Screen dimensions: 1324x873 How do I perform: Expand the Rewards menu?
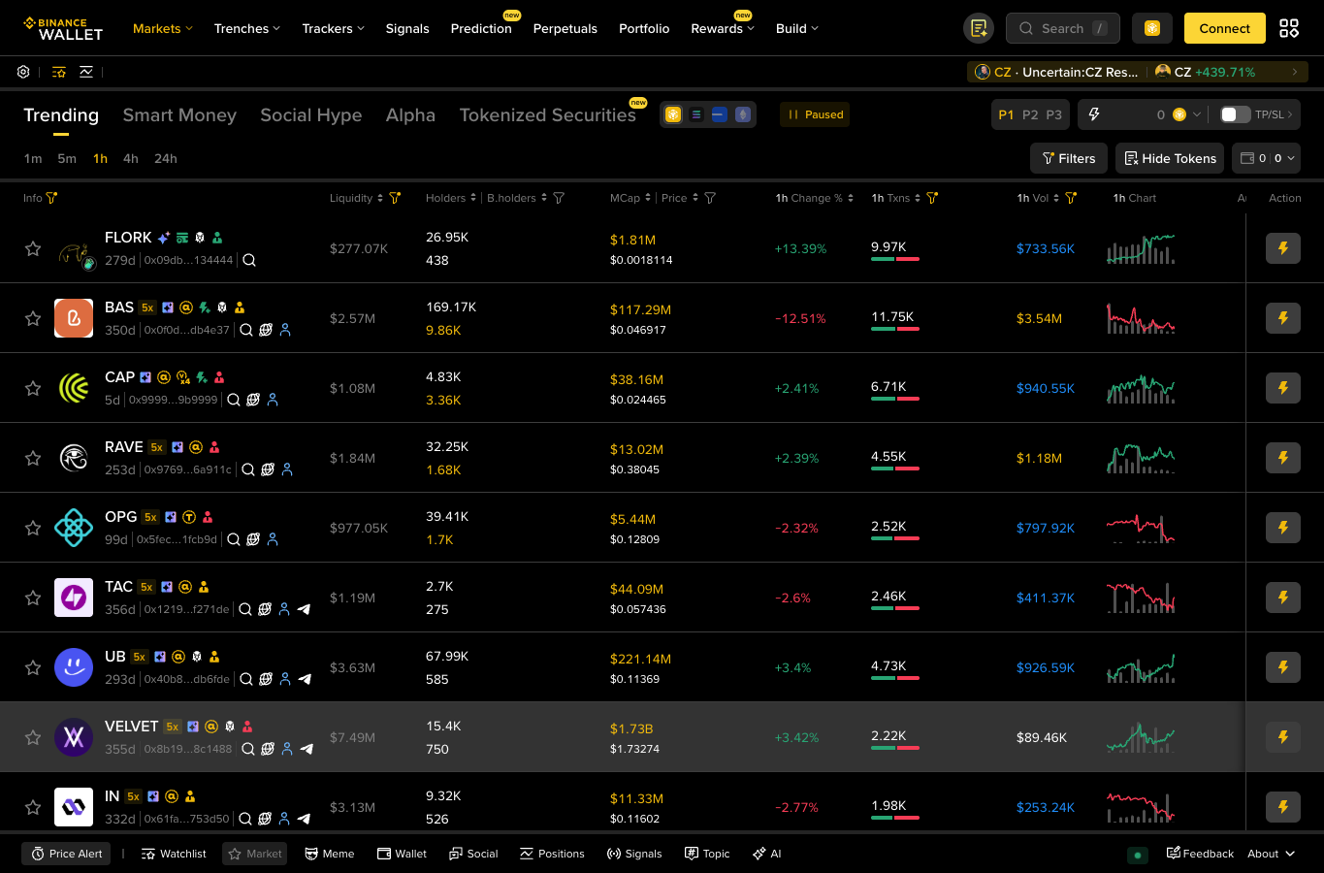723,28
